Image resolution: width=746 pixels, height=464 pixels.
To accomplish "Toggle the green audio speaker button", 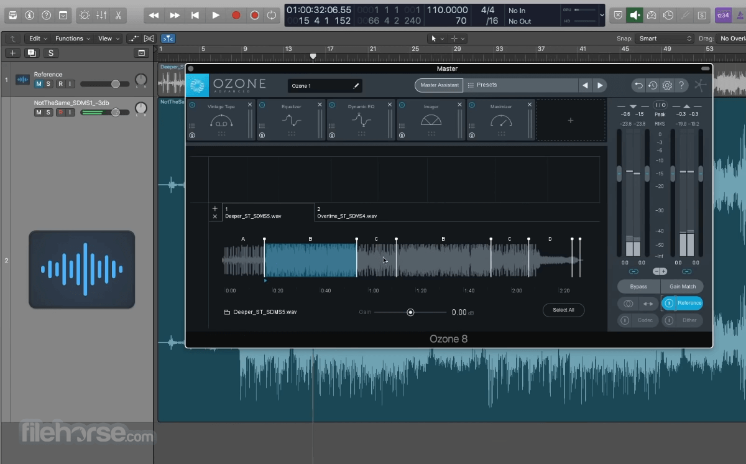I will tap(635, 15).
